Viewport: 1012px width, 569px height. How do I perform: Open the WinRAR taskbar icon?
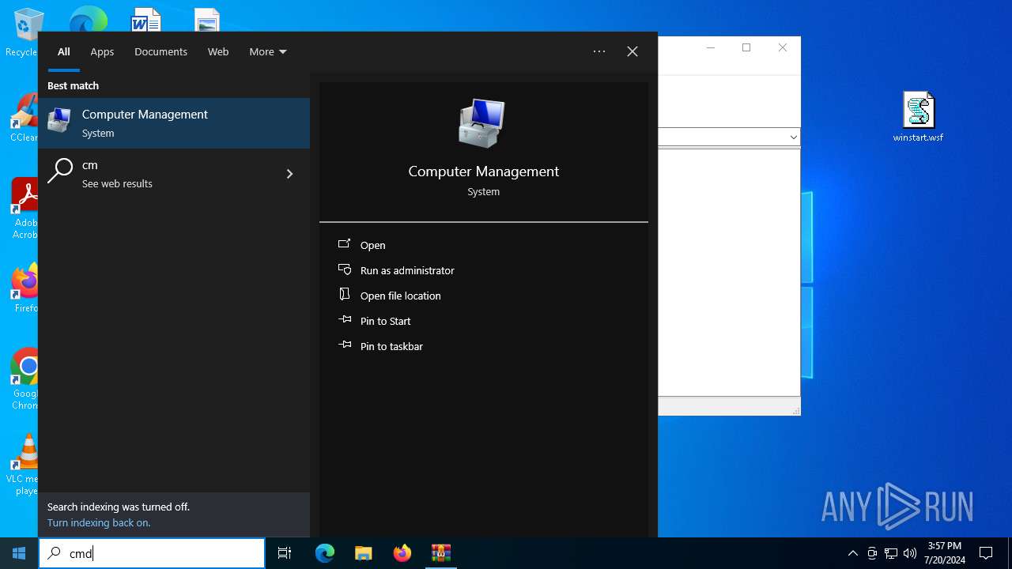441,553
